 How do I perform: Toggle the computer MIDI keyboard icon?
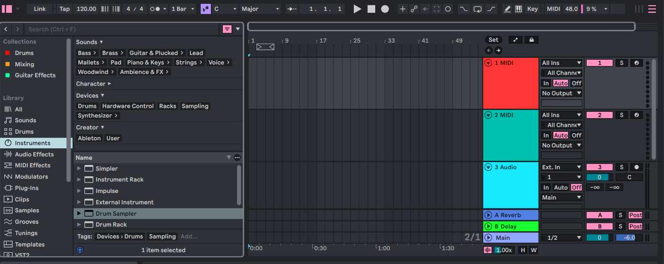tap(518, 9)
